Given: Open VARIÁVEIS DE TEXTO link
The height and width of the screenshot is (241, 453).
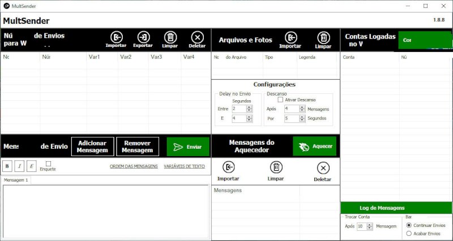Looking at the screenshot, I should (x=185, y=166).
